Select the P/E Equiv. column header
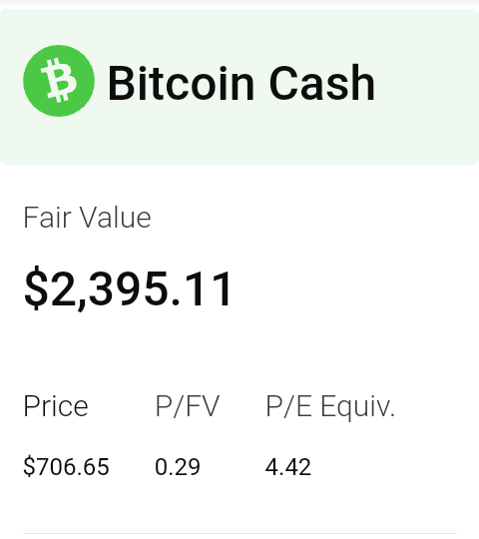479x539 pixels. [x=330, y=406]
